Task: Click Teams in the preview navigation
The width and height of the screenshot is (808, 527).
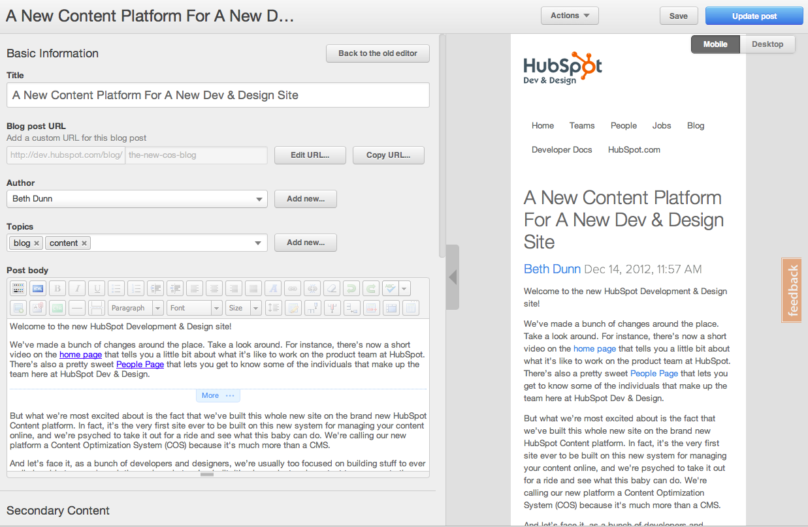Action: tap(581, 126)
